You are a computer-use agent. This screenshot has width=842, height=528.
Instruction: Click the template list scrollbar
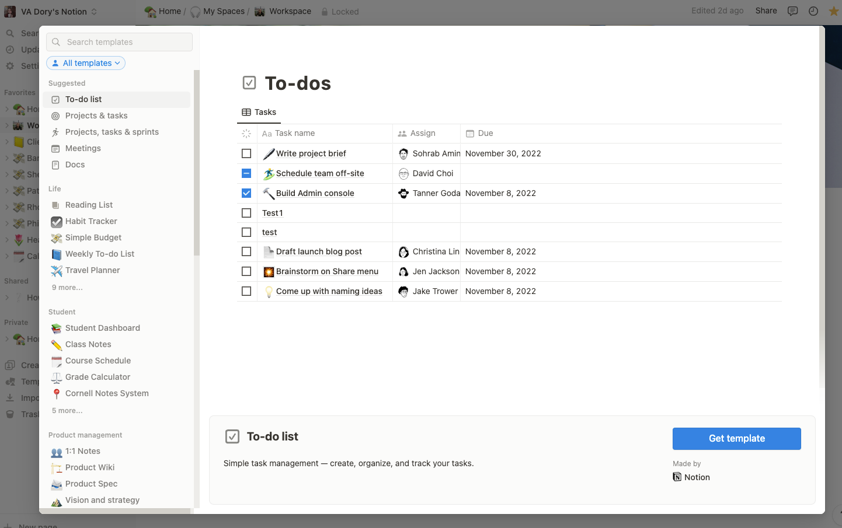[197, 163]
